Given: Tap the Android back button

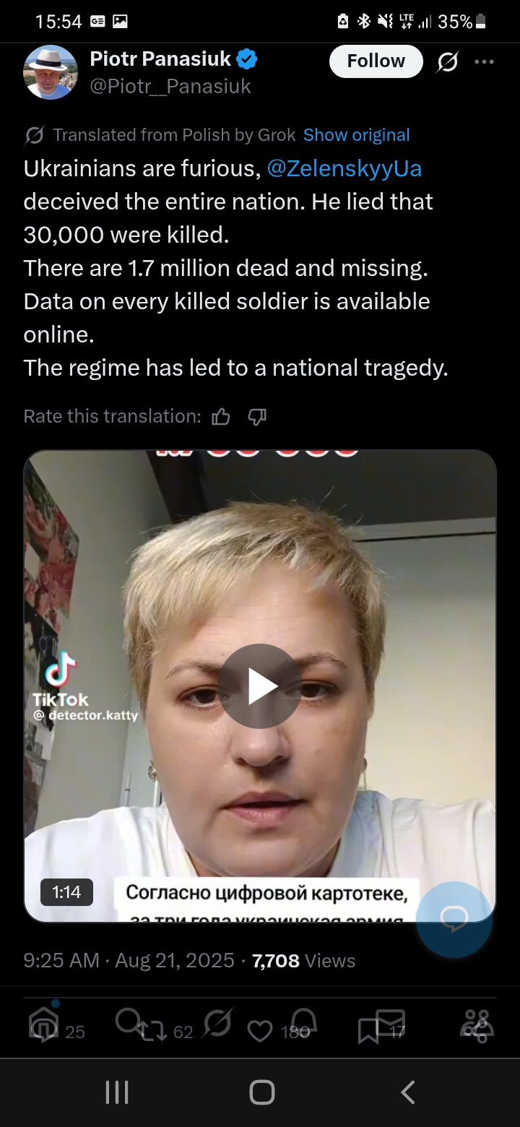Looking at the screenshot, I should 408,1092.
